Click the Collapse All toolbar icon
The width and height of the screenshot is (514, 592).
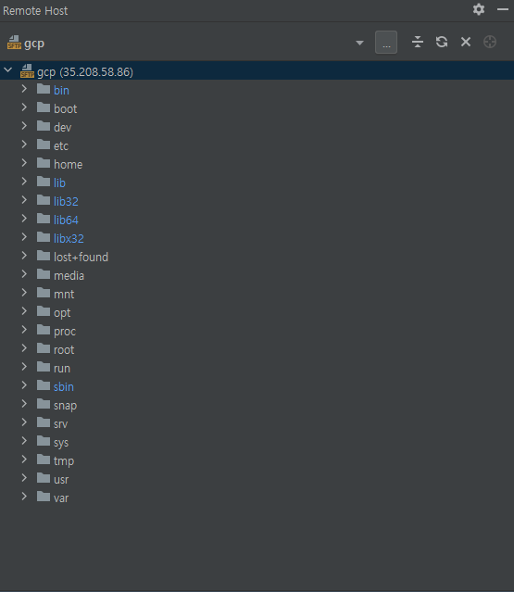pos(418,42)
